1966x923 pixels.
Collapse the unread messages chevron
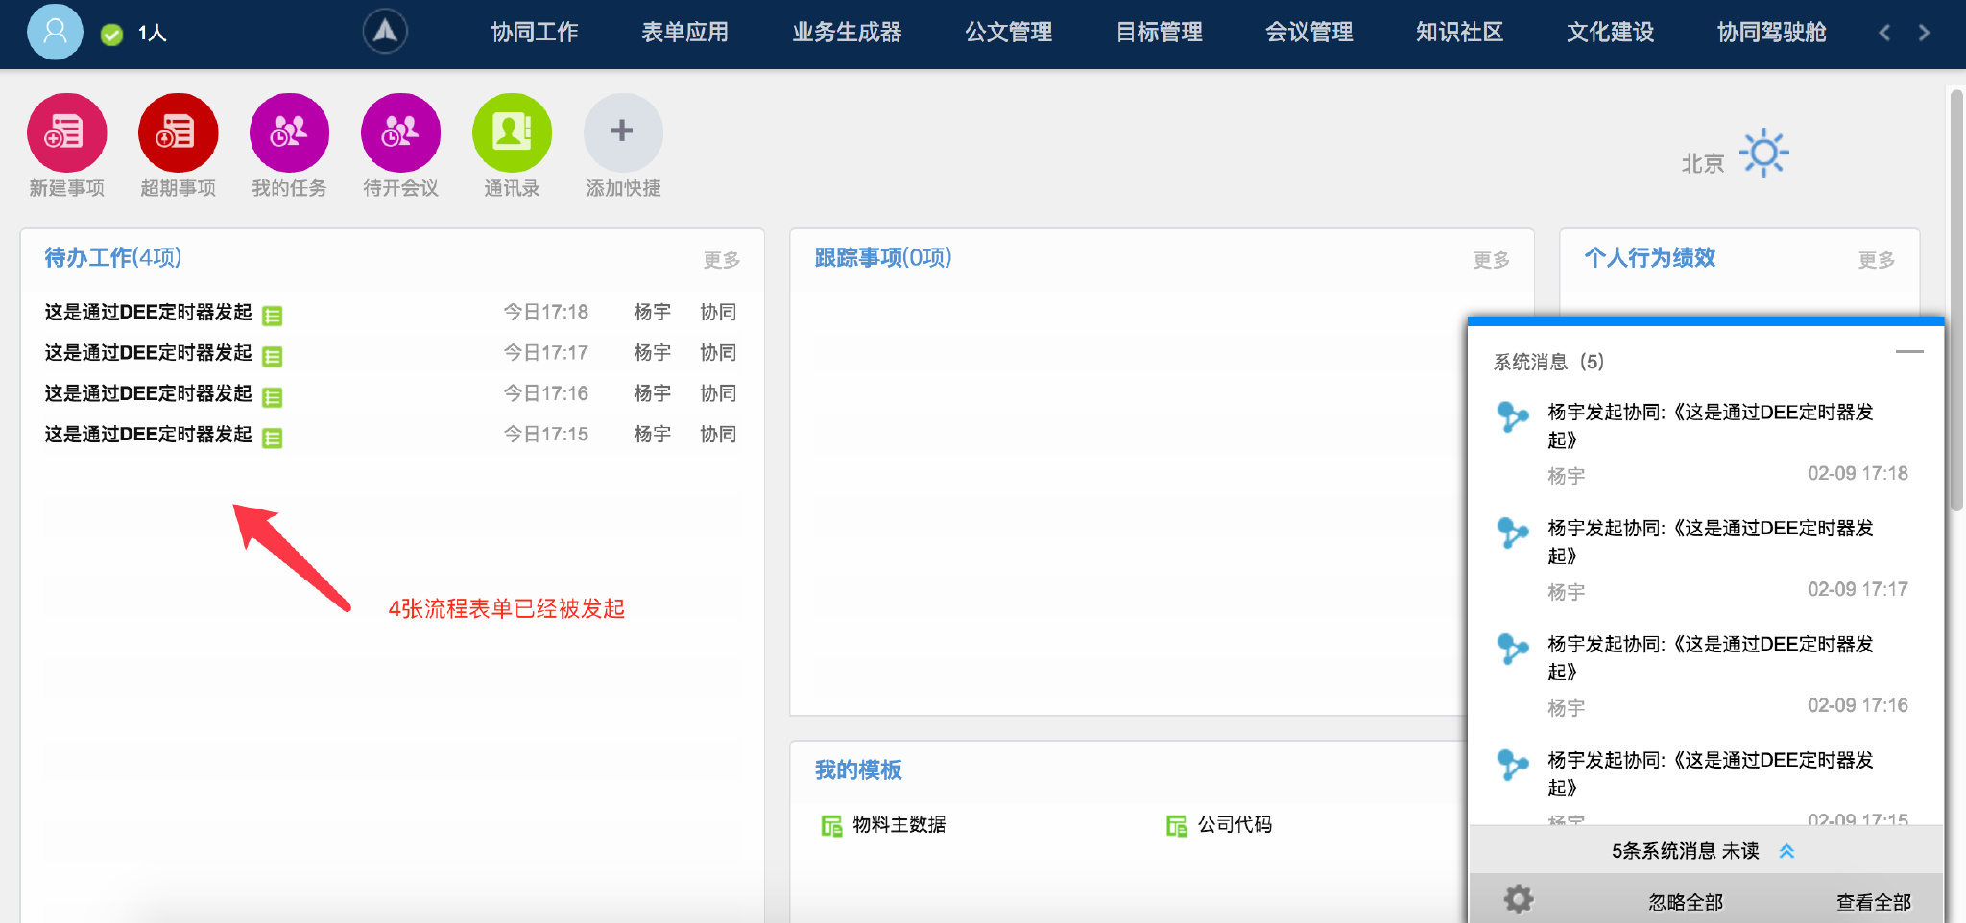(x=1786, y=851)
